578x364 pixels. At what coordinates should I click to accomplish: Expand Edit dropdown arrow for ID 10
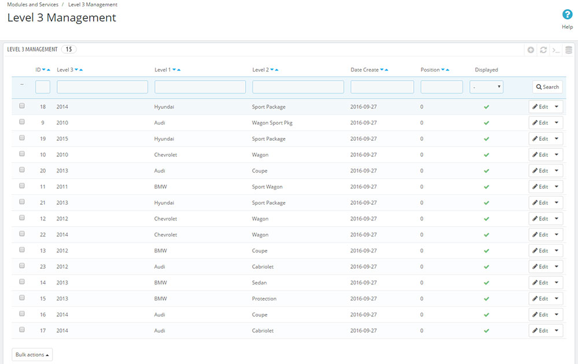tap(556, 155)
